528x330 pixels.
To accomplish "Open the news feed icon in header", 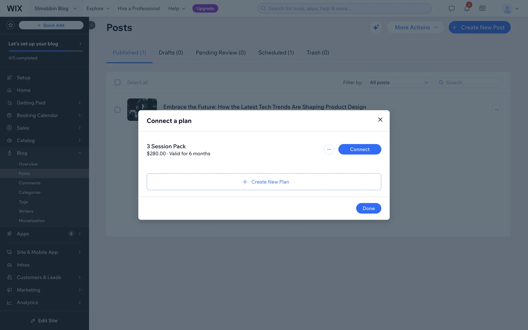I will coord(482,9).
